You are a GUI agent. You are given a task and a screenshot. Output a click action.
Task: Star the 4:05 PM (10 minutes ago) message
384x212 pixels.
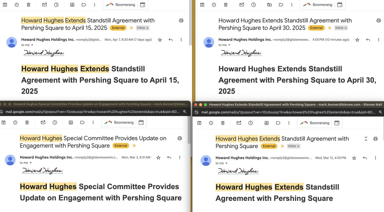[x=357, y=40]
